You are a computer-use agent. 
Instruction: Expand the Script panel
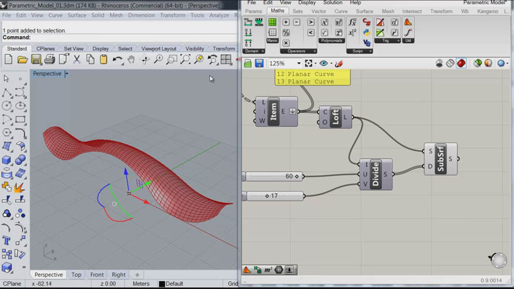(360, 51)
